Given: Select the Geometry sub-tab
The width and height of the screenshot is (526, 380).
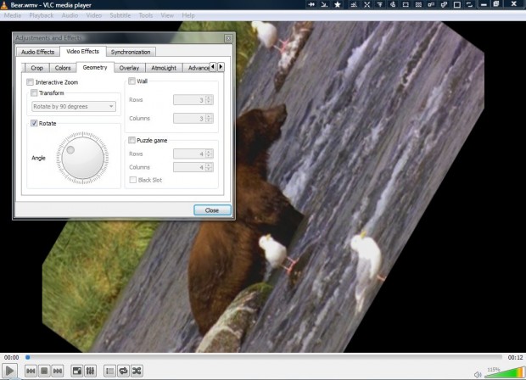Looking at the screenshot, I should tap(95, 67).
